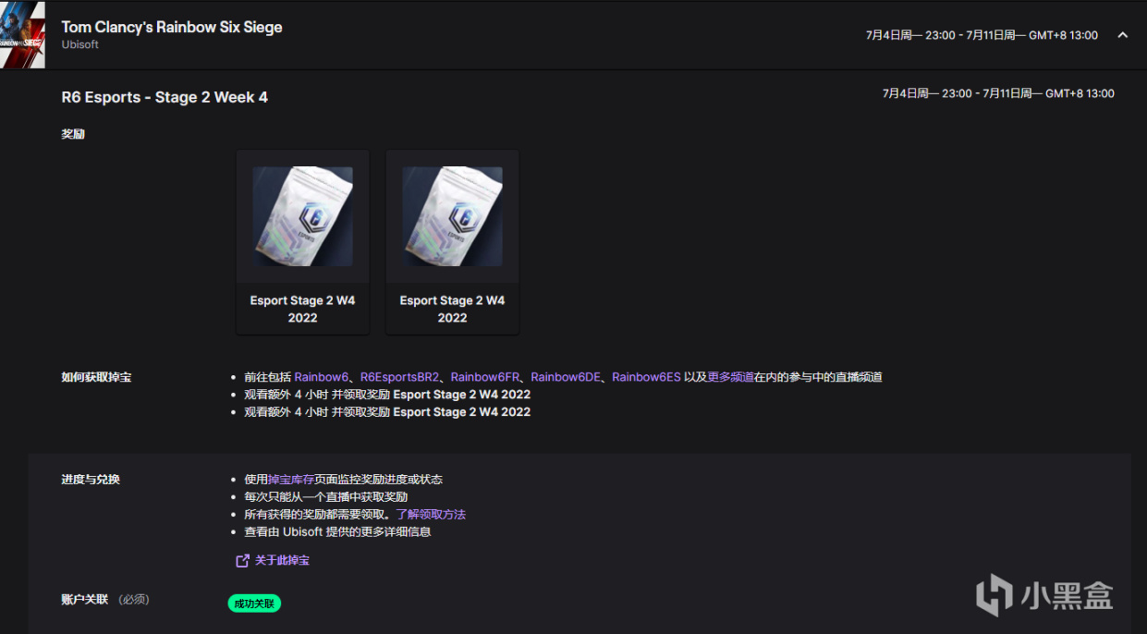Go to the Rainbow6ES channel link
The width and height of the screenshot is (1147, 634).
click(x=646, y=377)
